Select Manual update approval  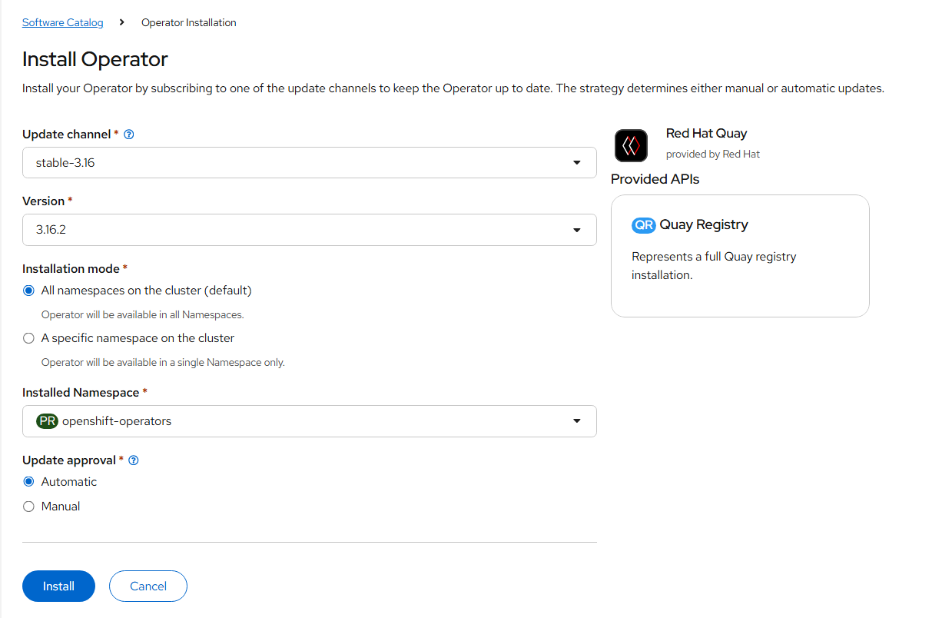[x=29, y=507]
